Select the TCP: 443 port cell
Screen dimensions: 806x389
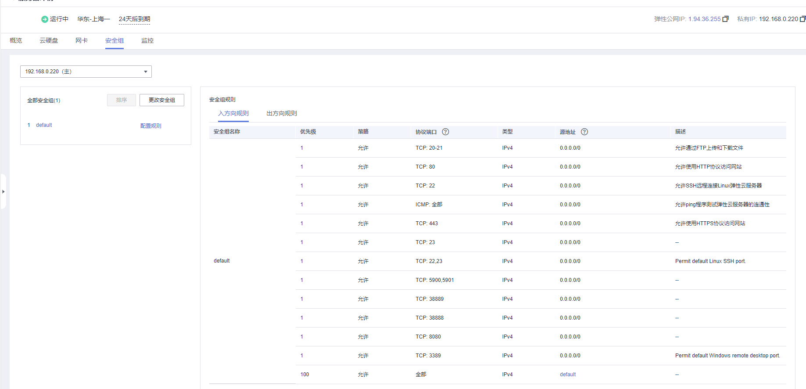[427, 223]
